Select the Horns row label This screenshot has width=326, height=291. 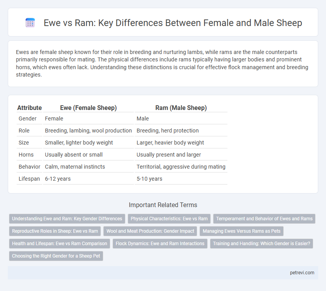tap(26, 155)
